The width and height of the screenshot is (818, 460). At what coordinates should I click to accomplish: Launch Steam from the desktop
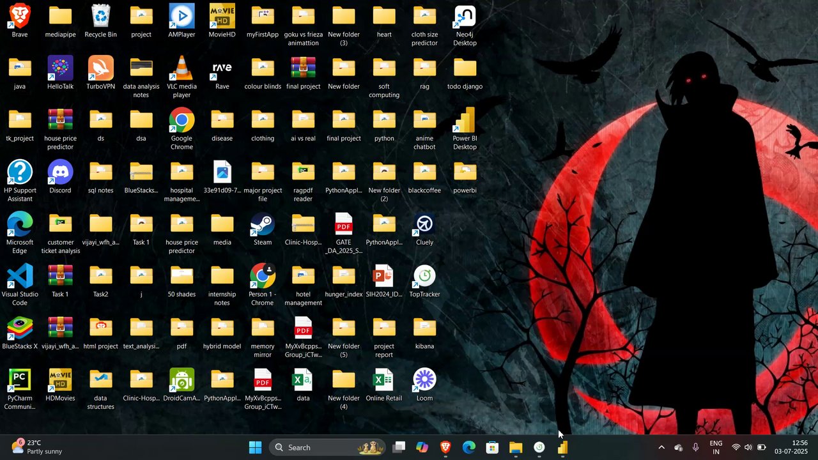tap(263, 228)
